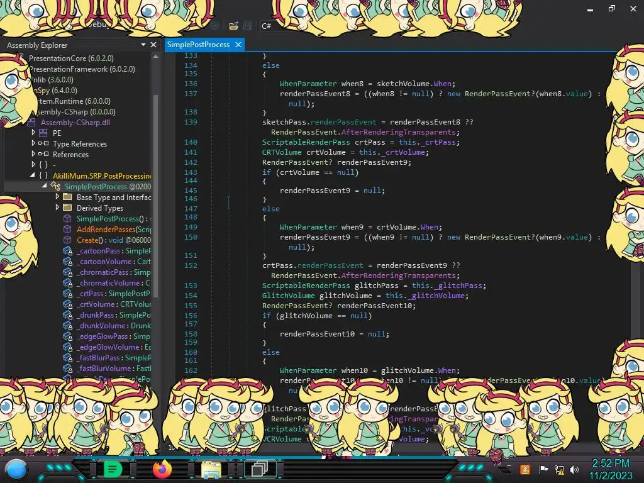Click GlitchVolume type on line 154
This screenshot has height=483, width=644.
click(x=288, y=296)
